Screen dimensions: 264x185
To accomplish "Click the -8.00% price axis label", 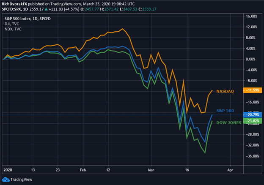I will point(252,81).
